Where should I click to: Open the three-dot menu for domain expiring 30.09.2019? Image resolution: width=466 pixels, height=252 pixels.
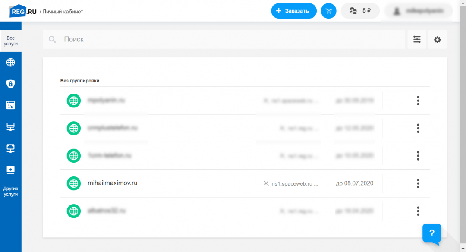pos(418,101)
